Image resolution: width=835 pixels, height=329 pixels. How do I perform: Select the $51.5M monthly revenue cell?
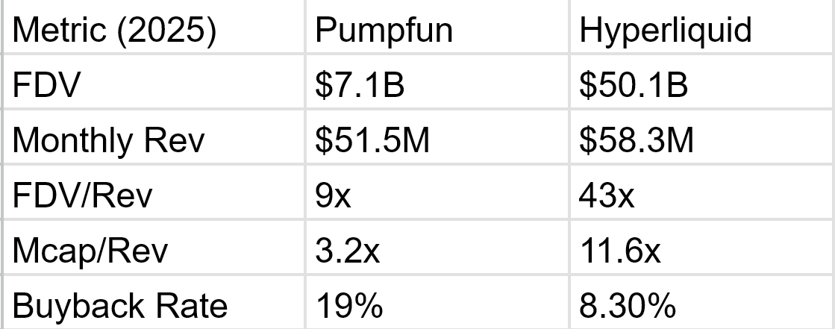(x=372, y=141)
